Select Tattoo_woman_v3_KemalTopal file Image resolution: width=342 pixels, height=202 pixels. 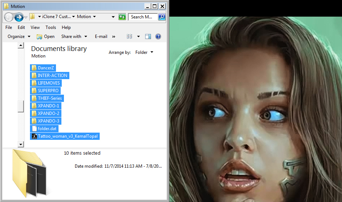pos(65,136)
